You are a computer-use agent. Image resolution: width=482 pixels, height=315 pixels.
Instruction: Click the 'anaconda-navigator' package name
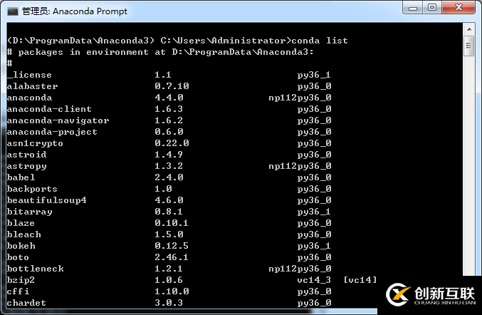point(58,120)
